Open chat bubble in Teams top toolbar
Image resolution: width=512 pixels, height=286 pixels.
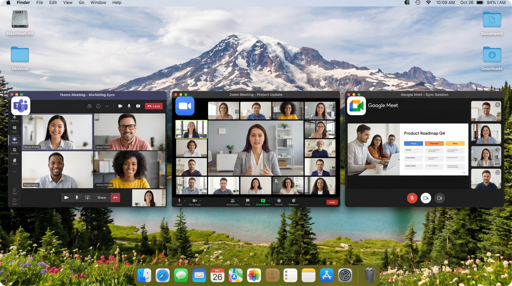[99, 106]
